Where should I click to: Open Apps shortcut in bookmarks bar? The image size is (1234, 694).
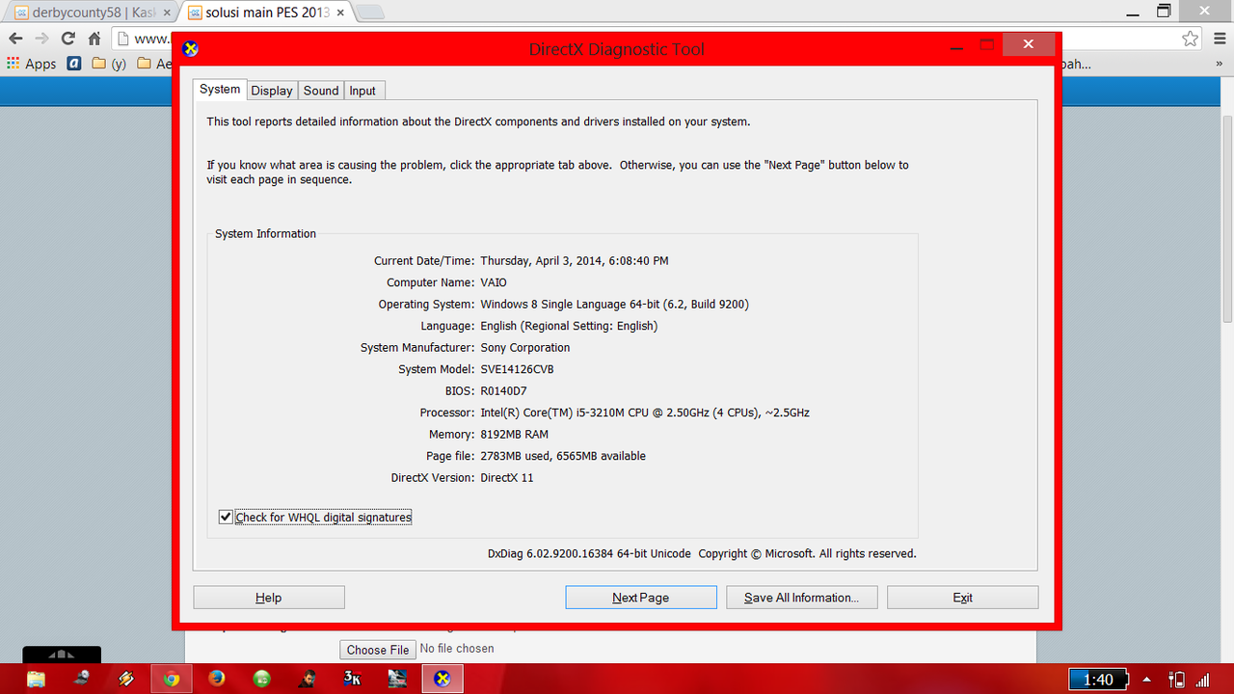click(32, 64)
